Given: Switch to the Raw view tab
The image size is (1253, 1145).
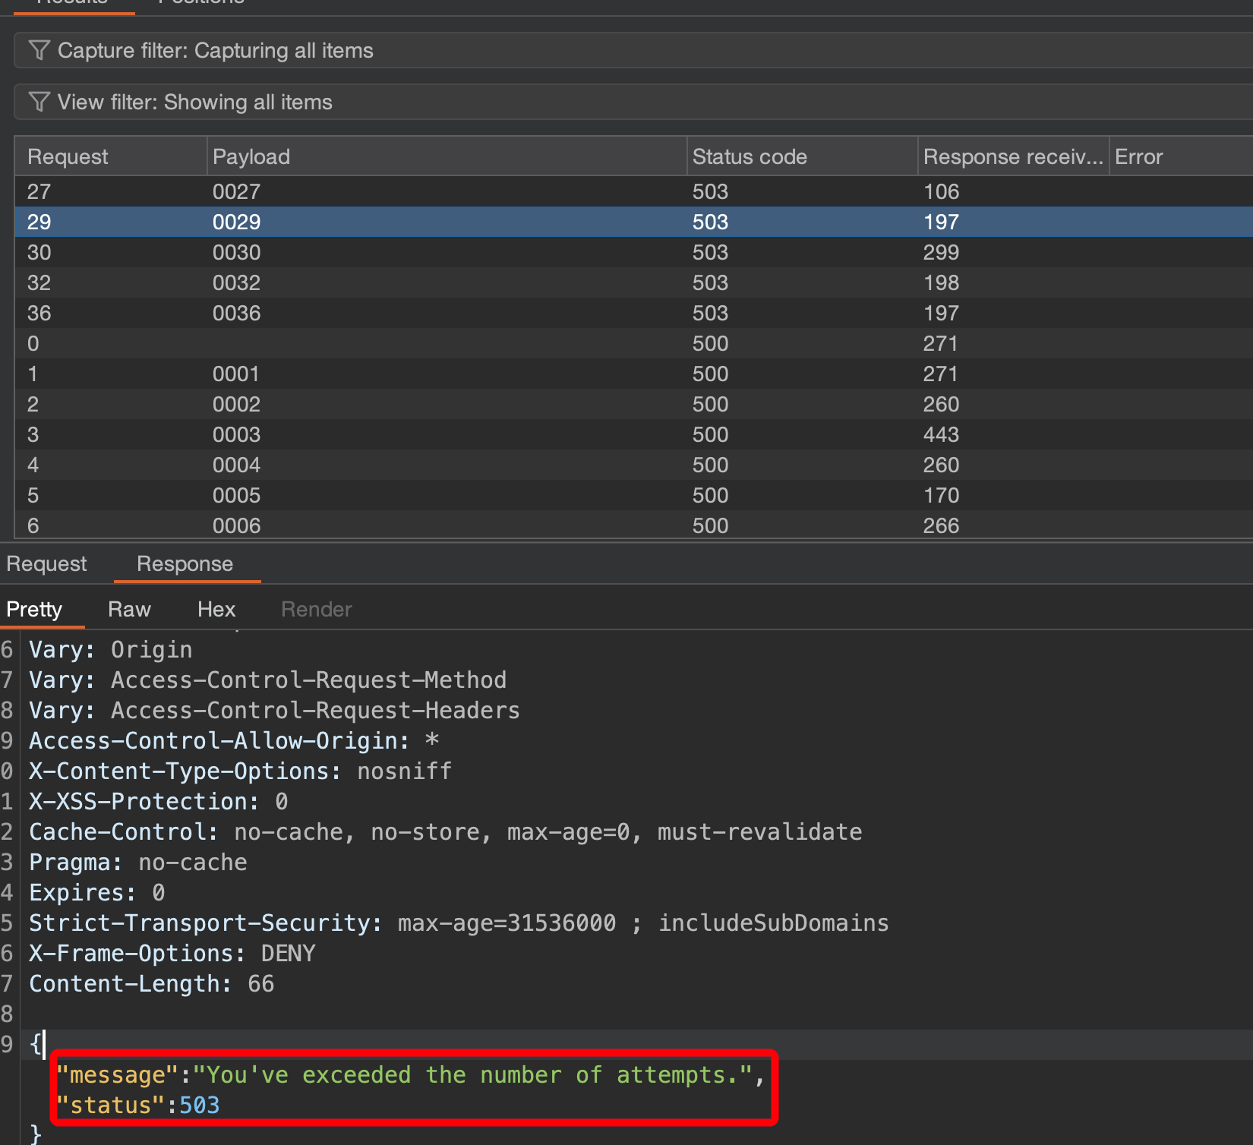Looking at the screenshot, I should coord(129,610).
